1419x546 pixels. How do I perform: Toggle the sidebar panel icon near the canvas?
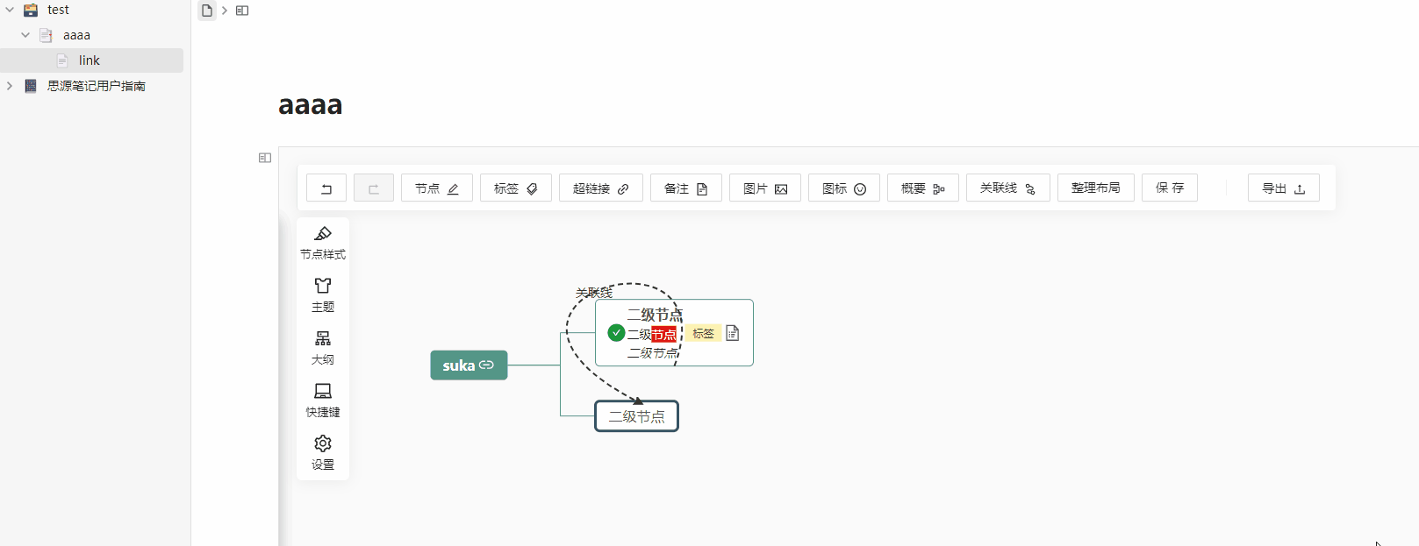click(x=264, y=157)
